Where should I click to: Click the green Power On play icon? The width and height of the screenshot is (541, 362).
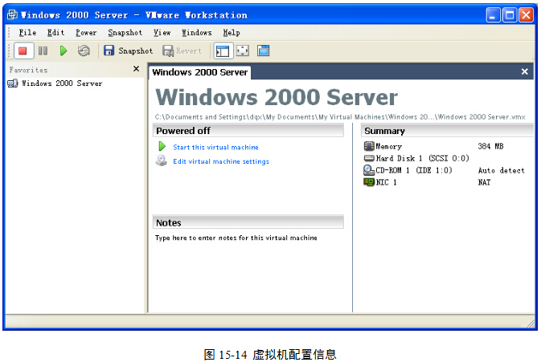(64, 51)
